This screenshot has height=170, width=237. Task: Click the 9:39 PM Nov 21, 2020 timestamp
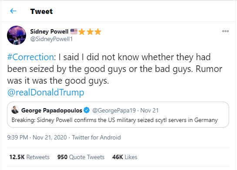tap(37, 137)
